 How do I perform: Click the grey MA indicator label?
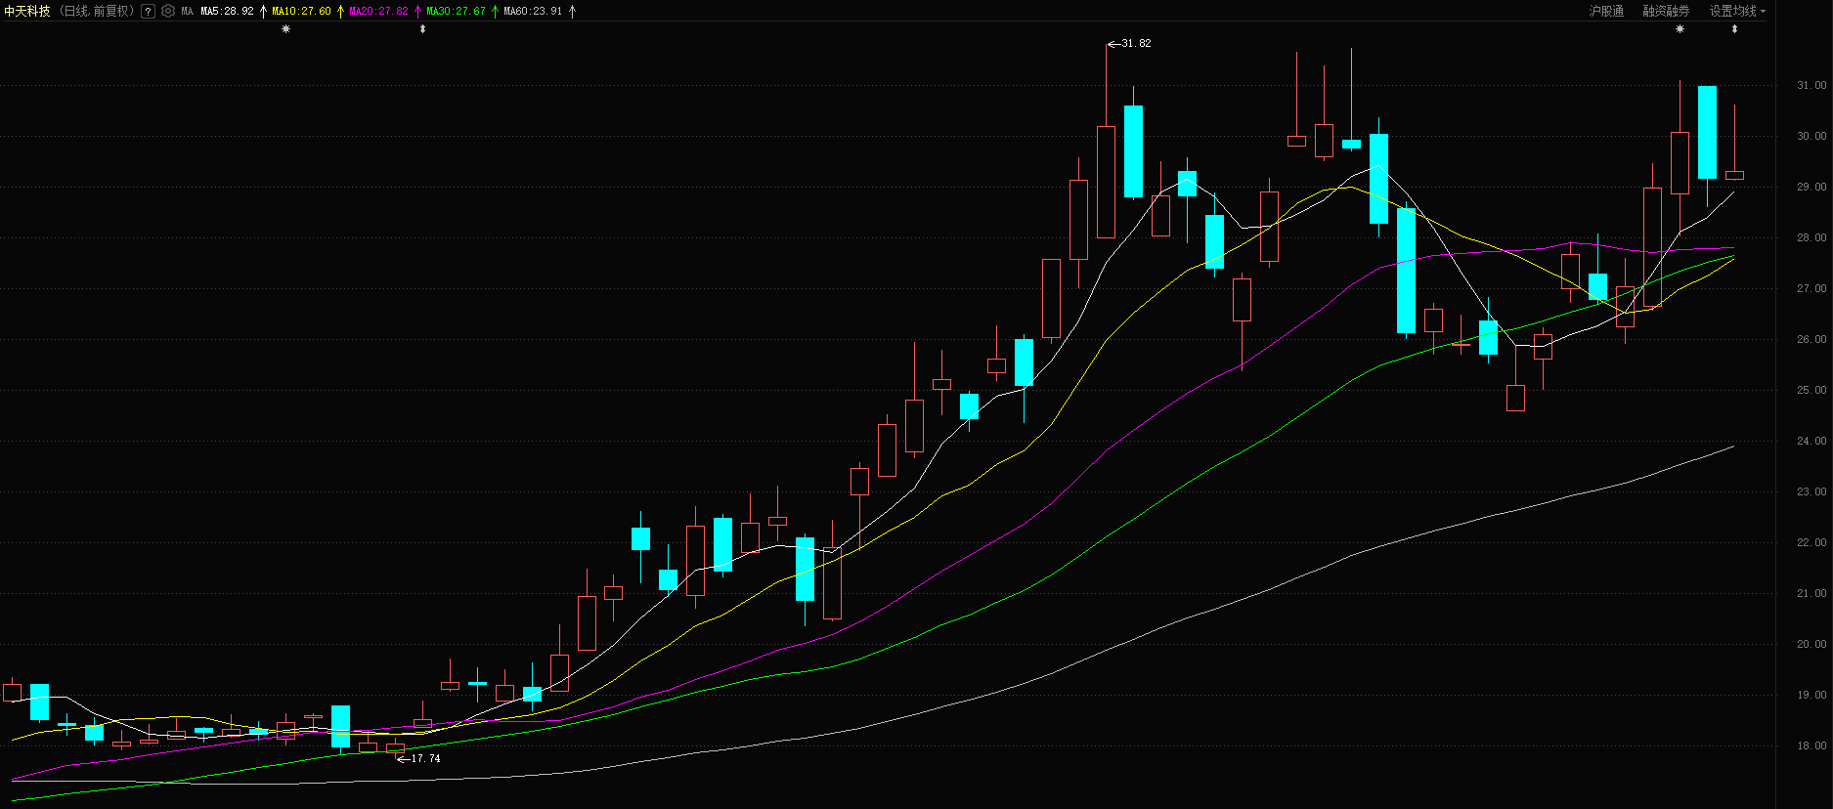tap(187, 12)
